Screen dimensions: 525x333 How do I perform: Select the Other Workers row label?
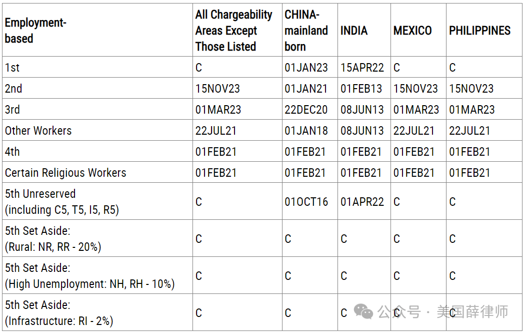pyautogui.click(x=38, y=131)
